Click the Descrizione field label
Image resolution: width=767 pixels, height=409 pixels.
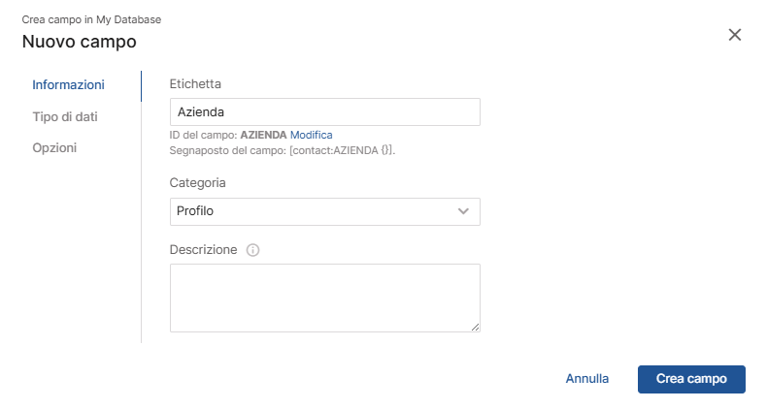pyautogui.click(x=203, y=249)
